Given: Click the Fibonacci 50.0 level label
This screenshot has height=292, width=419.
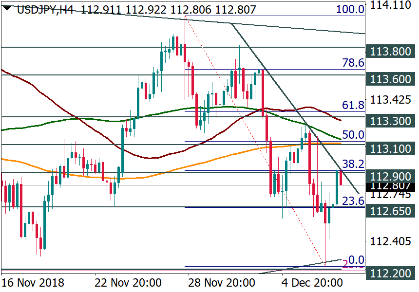Looking at the screenshot, I should tap(353, 135).
